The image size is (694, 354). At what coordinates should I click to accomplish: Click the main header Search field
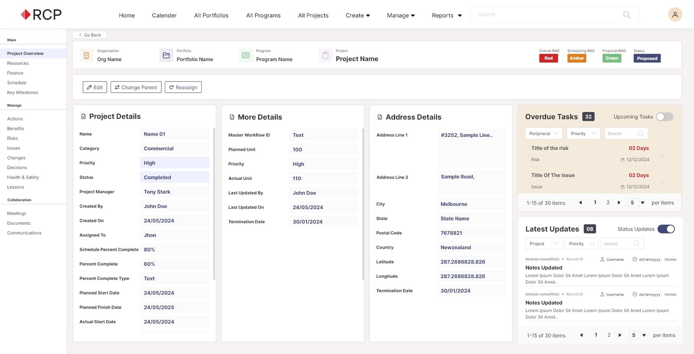point(554,15)
